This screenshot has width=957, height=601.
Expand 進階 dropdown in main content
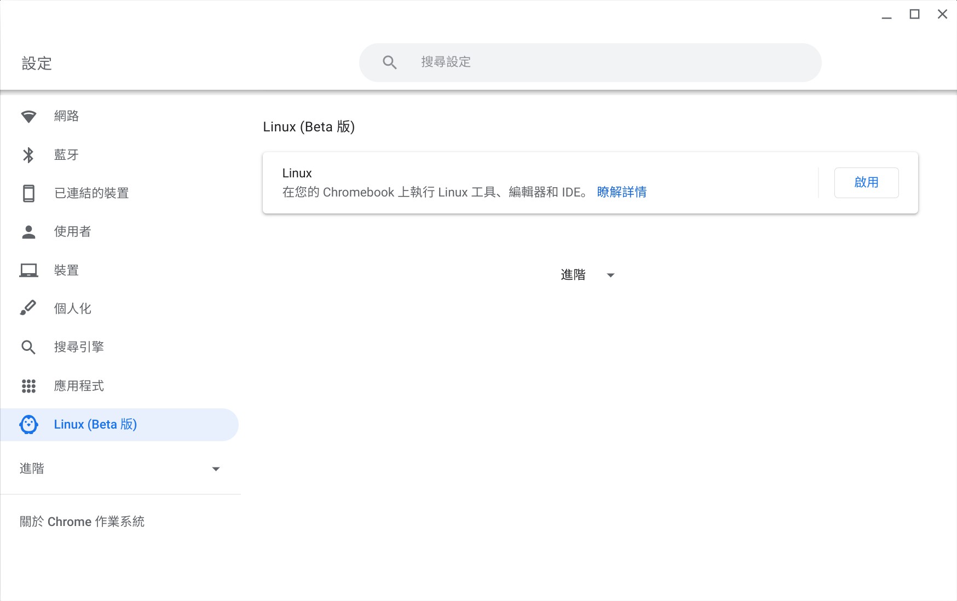tap(587, 275)
